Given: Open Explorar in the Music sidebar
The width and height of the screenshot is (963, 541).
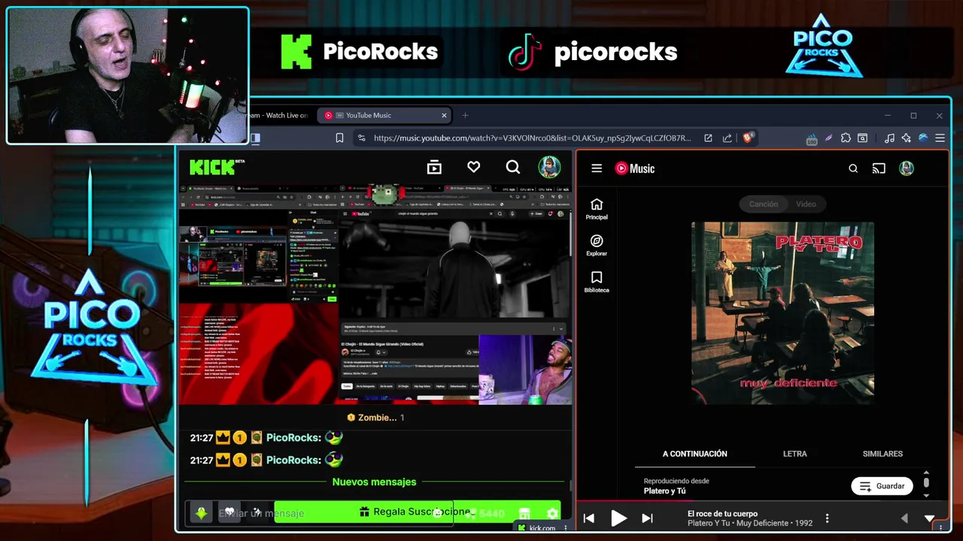Looking at the screenshot, I should tap(597, 246).
